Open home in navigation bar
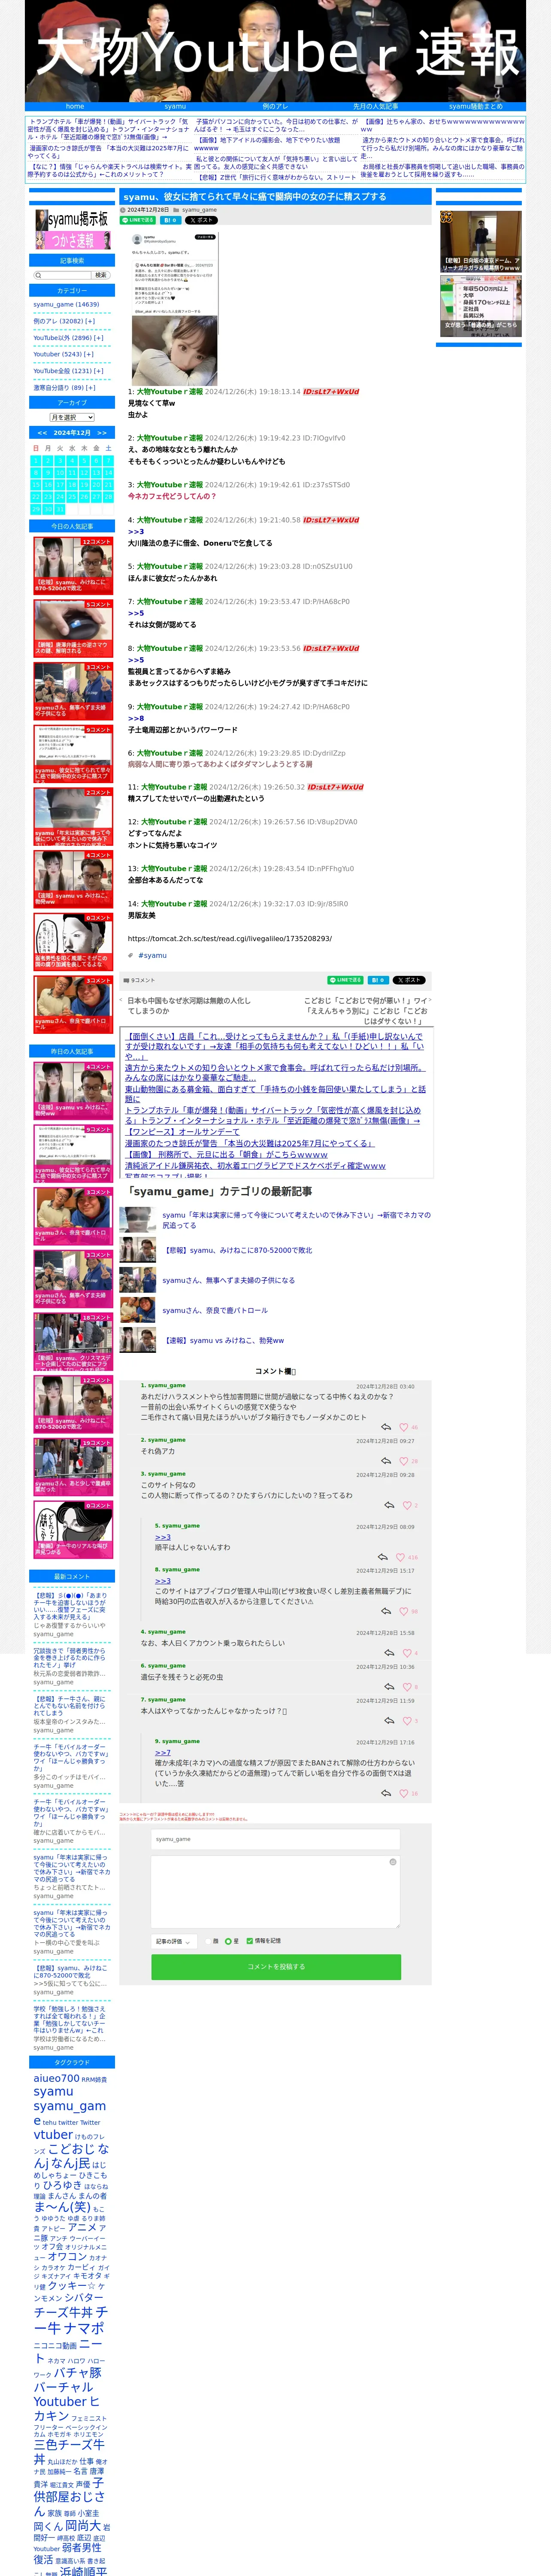Image resolution: width=551 pixels, height=2576 pixels. point(75,106)
